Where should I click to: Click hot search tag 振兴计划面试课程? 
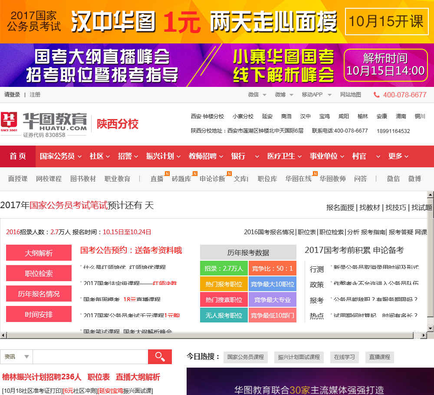(x=299, y=357)
